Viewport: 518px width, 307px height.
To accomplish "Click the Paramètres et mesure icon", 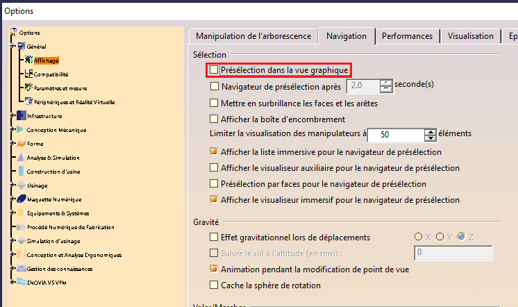I will (x=28, y=88).
